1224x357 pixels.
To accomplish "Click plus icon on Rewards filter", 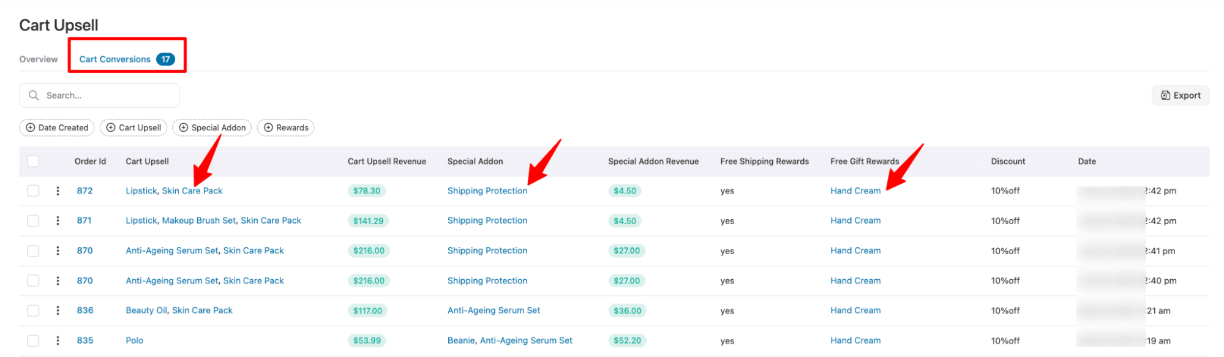I will (268, 127).
